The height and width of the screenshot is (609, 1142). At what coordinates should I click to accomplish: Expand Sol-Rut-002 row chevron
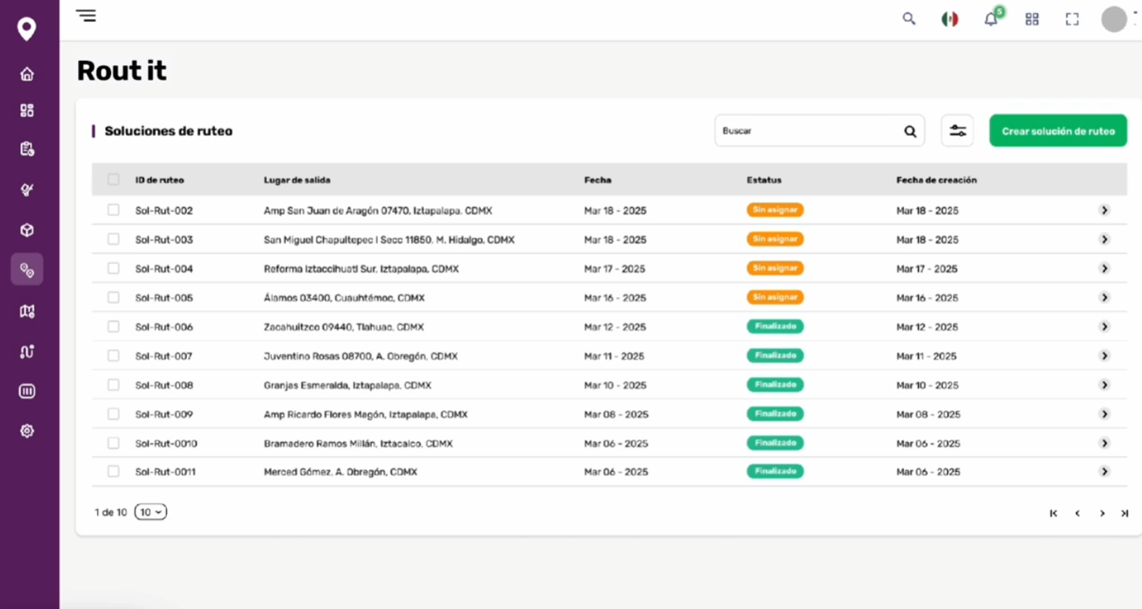coord(1104,210)
